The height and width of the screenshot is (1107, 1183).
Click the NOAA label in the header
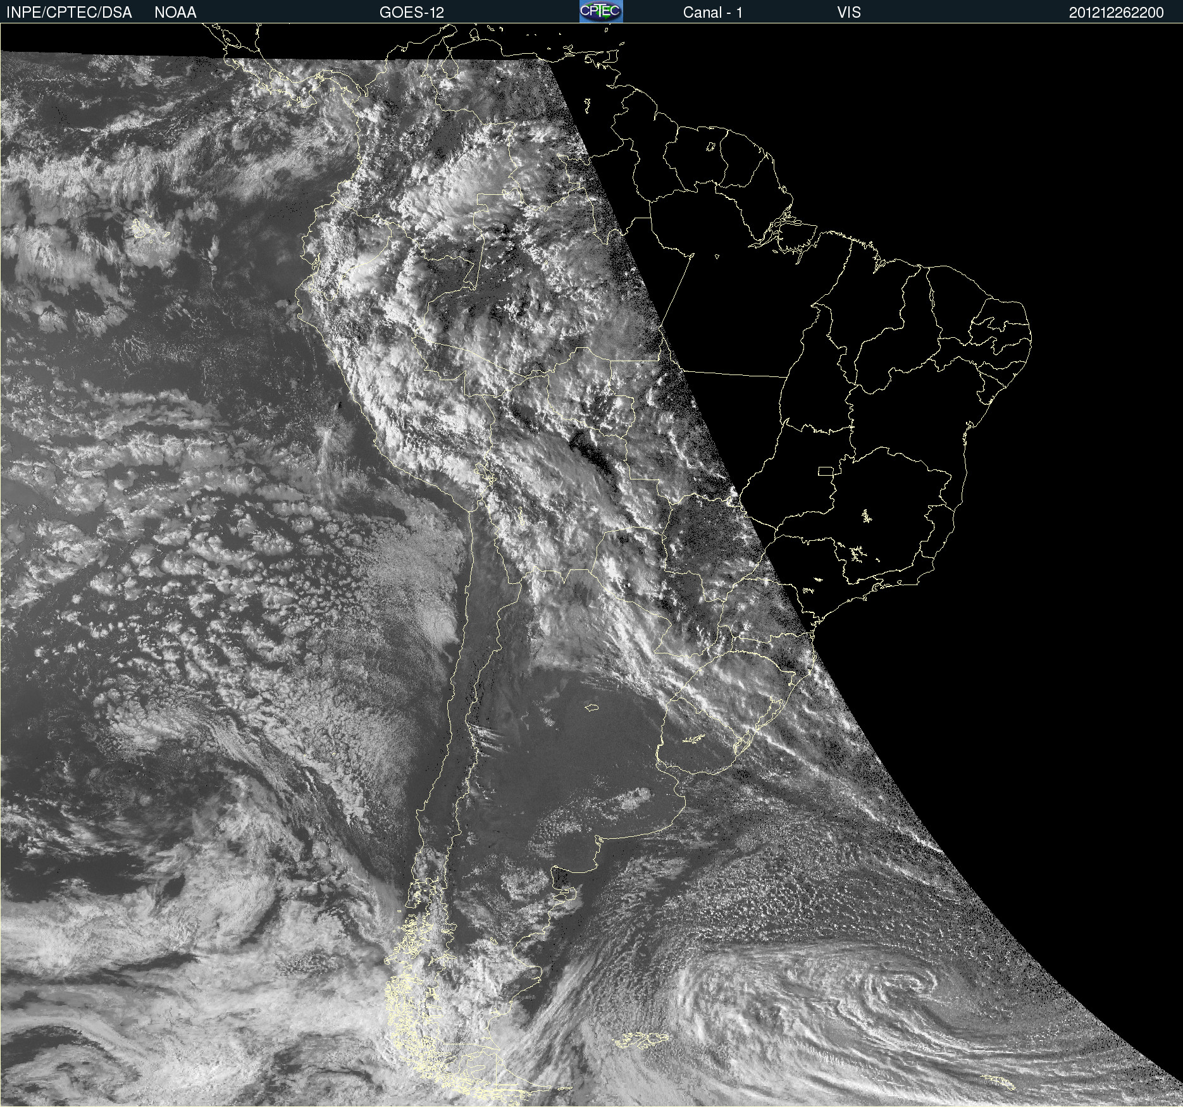click(175, 12)
